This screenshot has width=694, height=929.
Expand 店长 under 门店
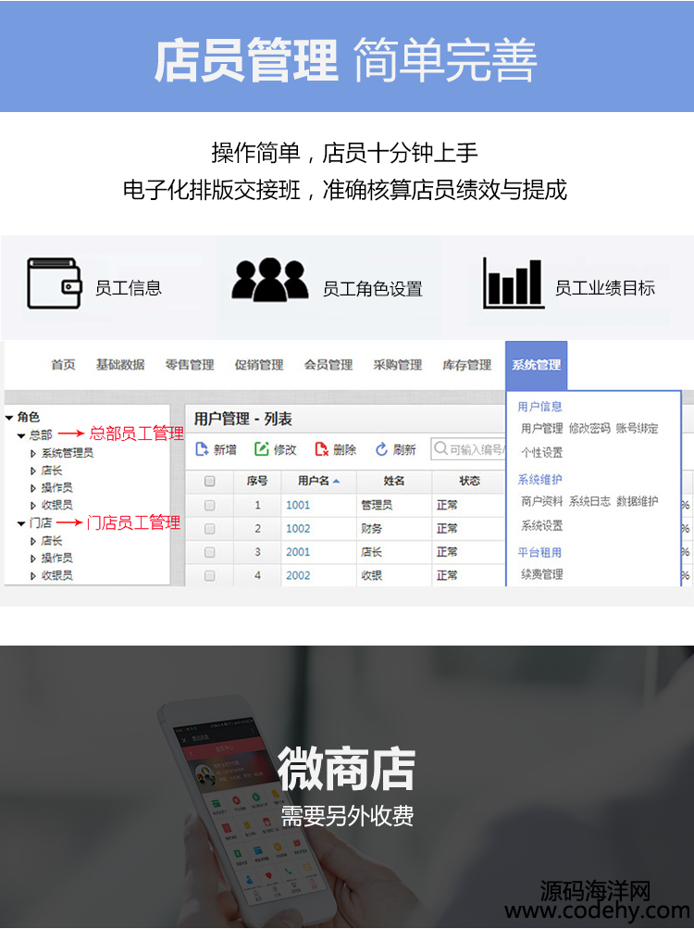click(x=33, y=541)
